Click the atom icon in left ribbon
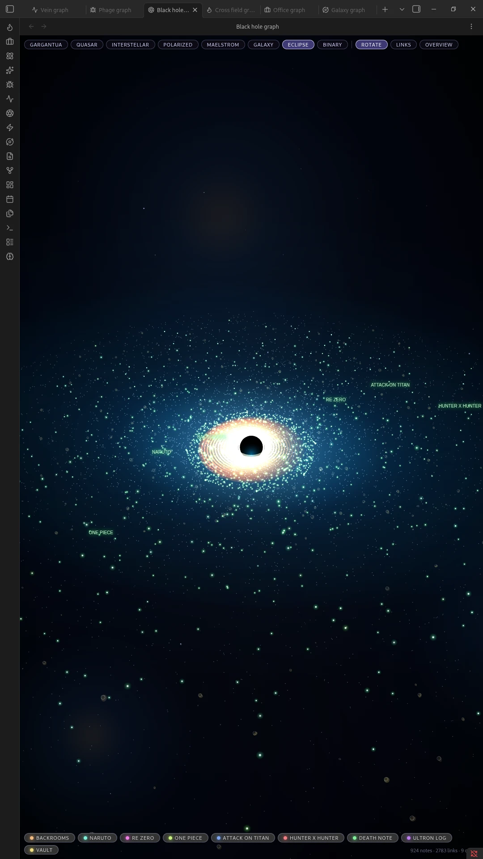Screen dimensions: 483x859 point(10,56)
